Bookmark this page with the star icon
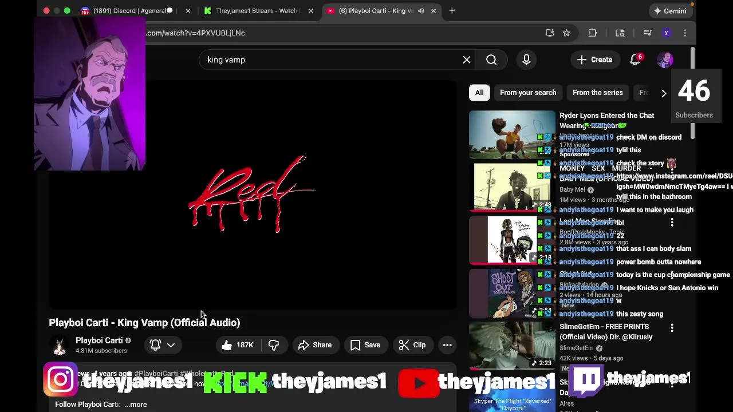The width and height of the screenshot is (733, 412). [x=566, y=33]
